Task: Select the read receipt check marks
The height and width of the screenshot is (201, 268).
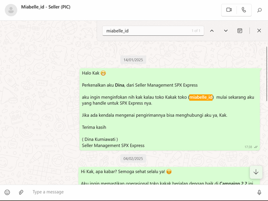Action: (x=256, y=147)
